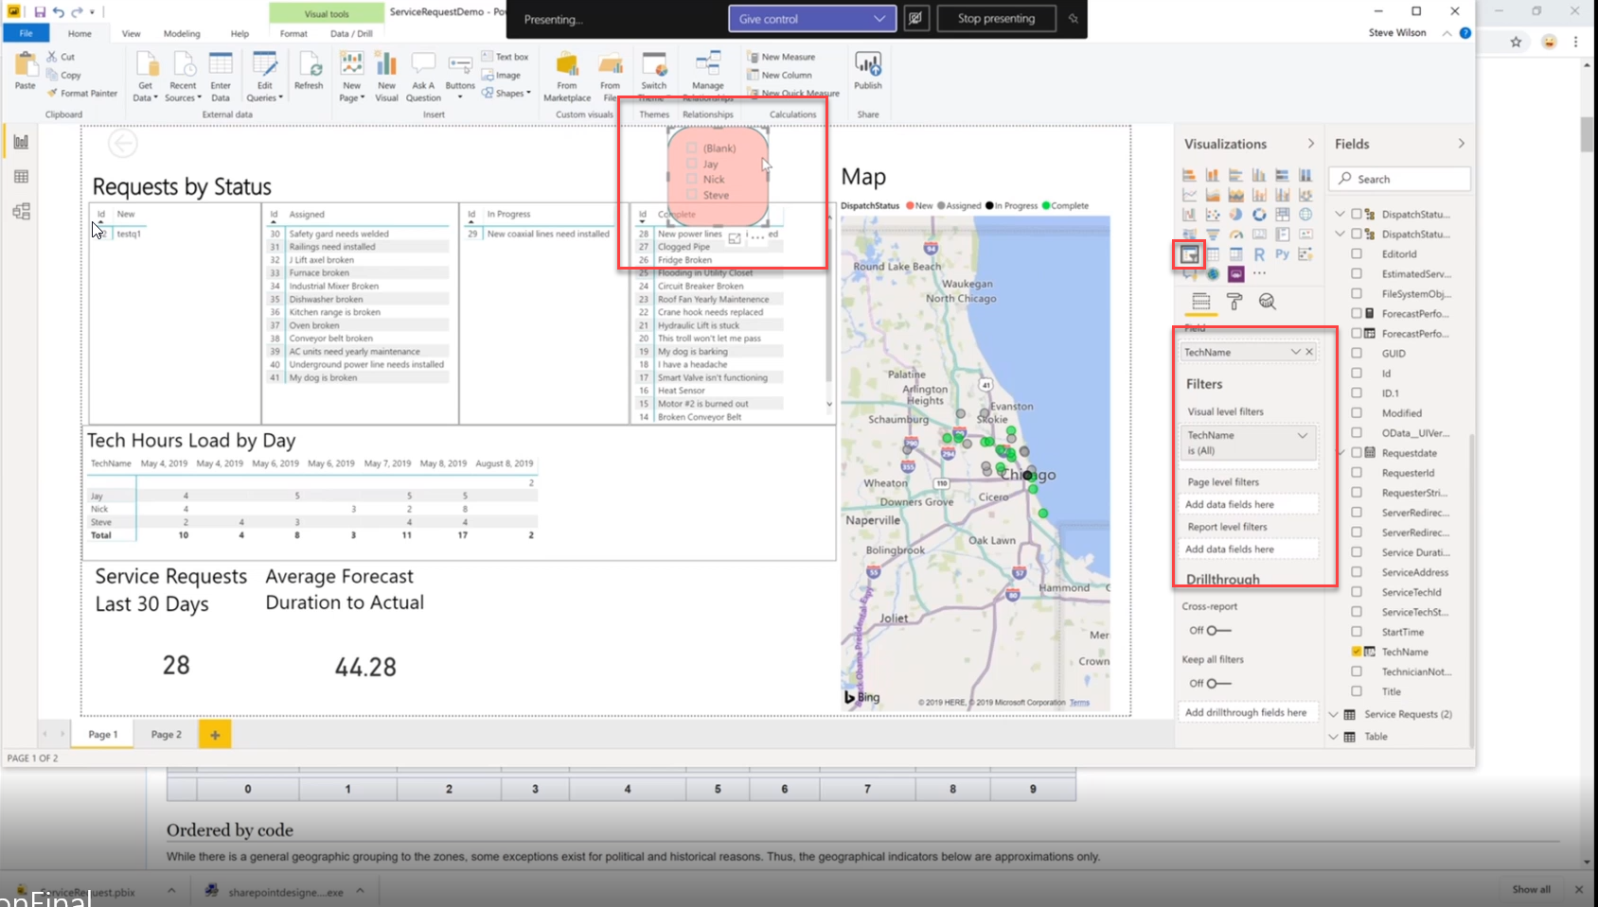1598x907 pixels.
Task: Open Ask A Question
Action: 423,77
